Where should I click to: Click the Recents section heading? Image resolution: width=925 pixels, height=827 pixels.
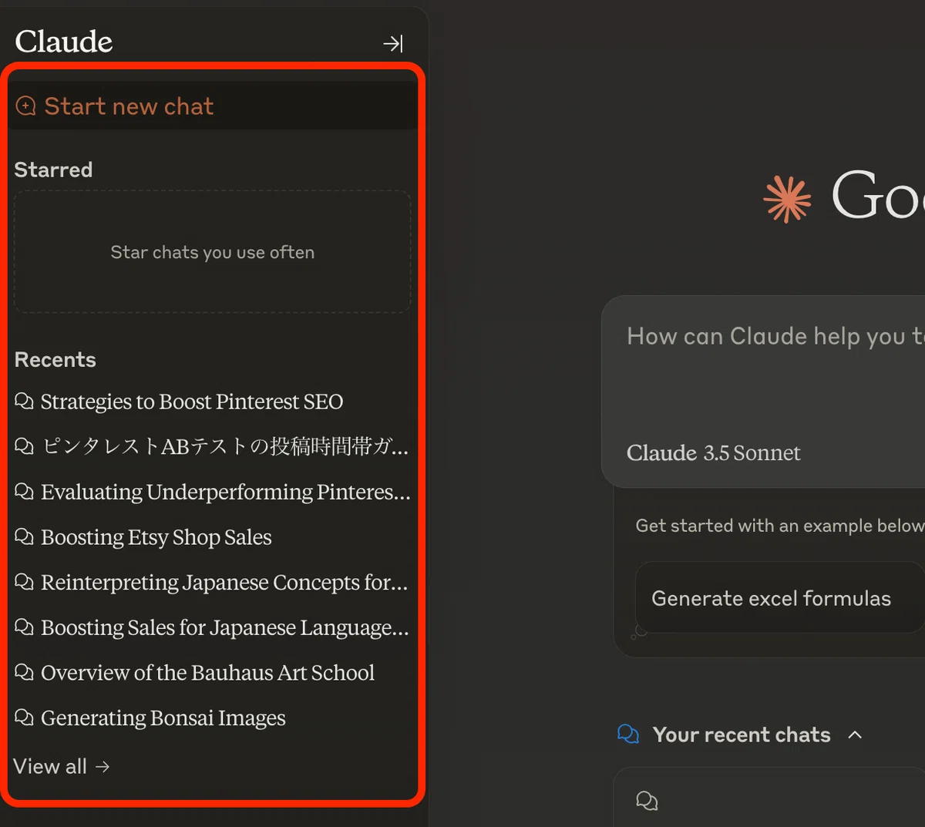(55, 360)
